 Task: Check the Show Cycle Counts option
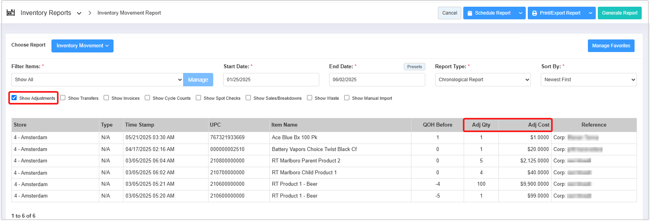pos(148,98)
